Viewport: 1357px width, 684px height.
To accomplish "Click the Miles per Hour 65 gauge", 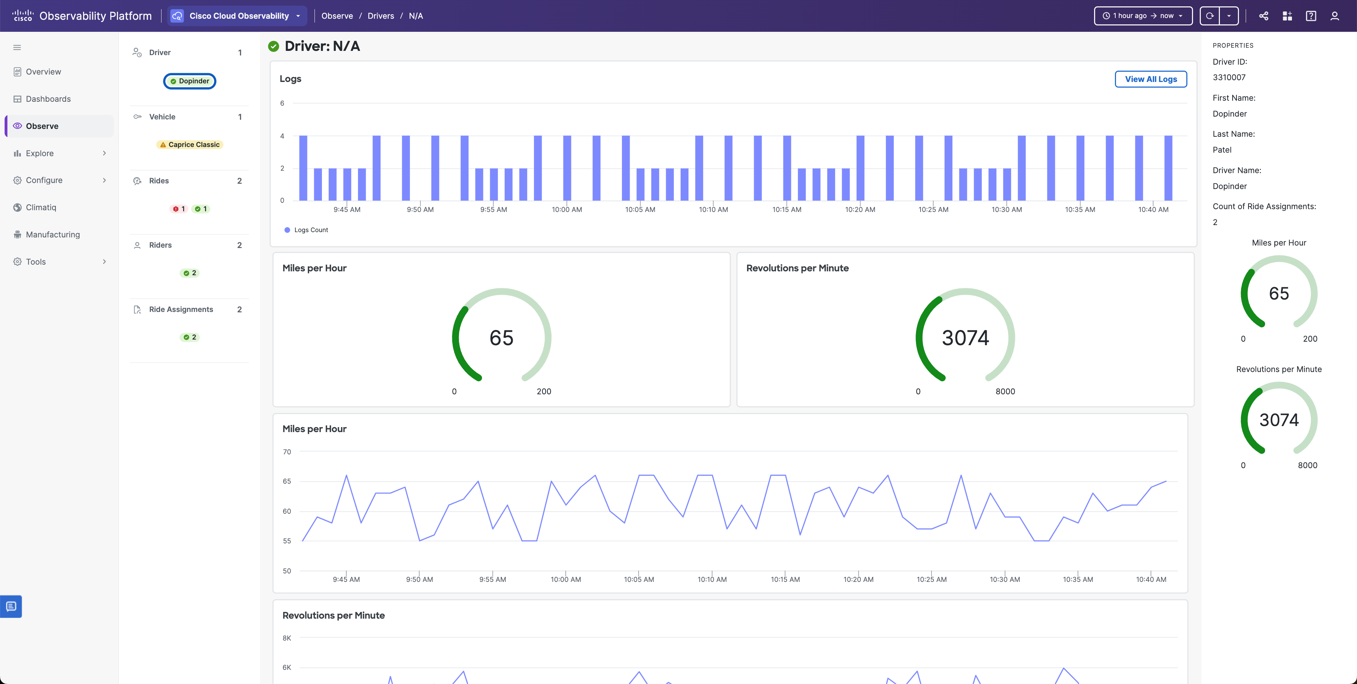I will (501, 337).
